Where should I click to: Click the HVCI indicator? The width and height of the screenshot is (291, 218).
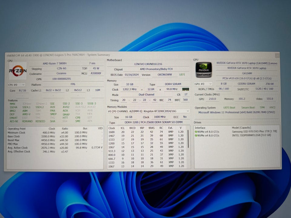(x=272, y=107)
